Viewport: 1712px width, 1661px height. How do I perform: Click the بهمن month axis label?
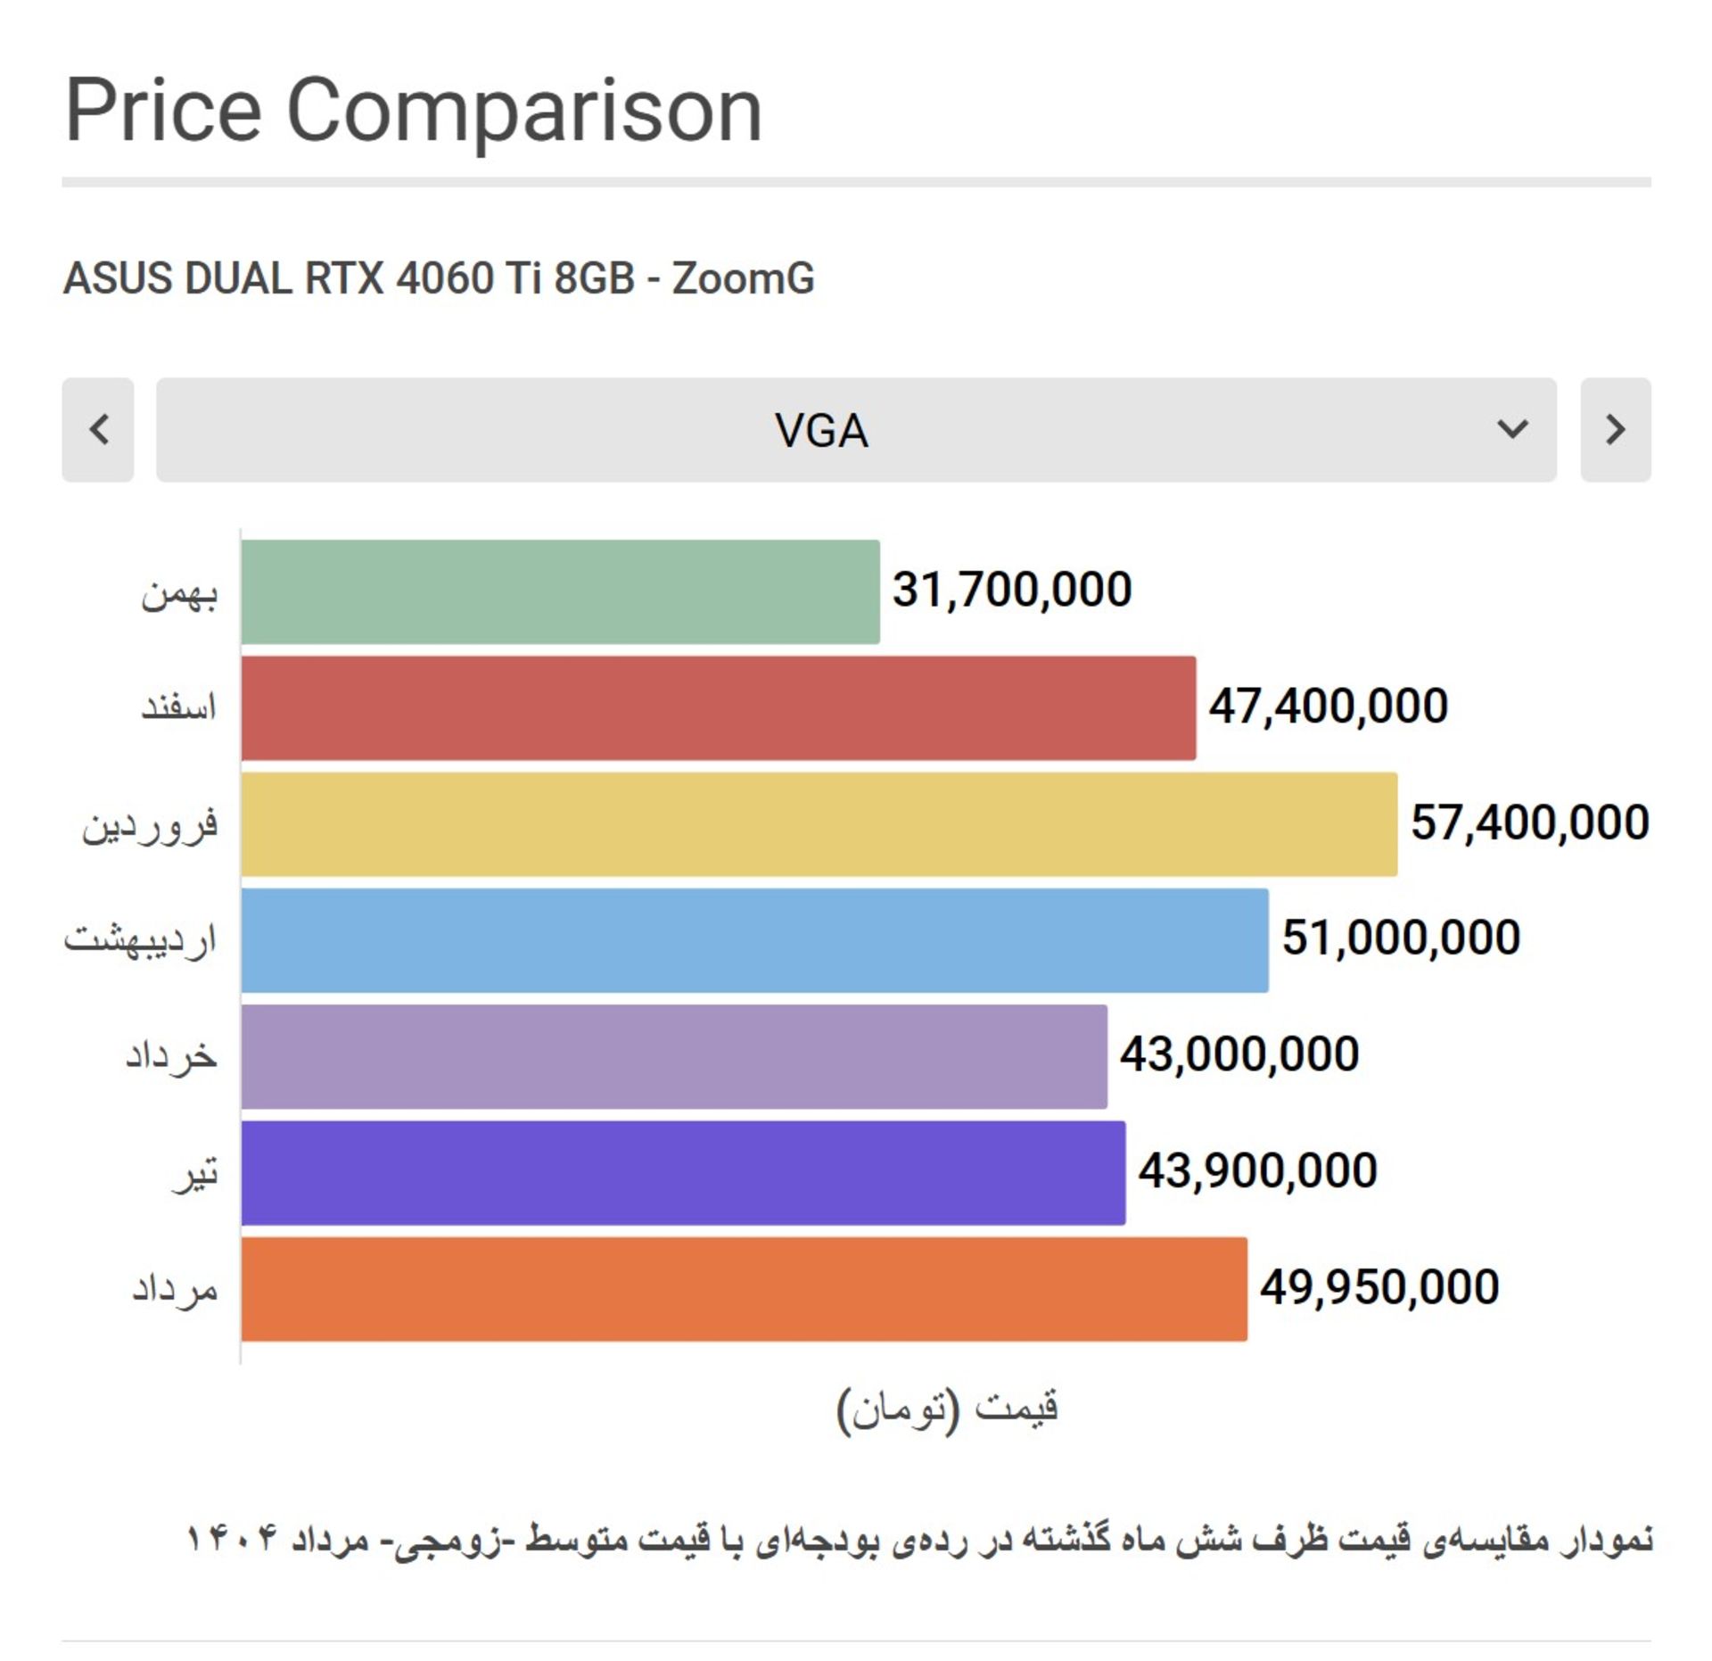179,594
